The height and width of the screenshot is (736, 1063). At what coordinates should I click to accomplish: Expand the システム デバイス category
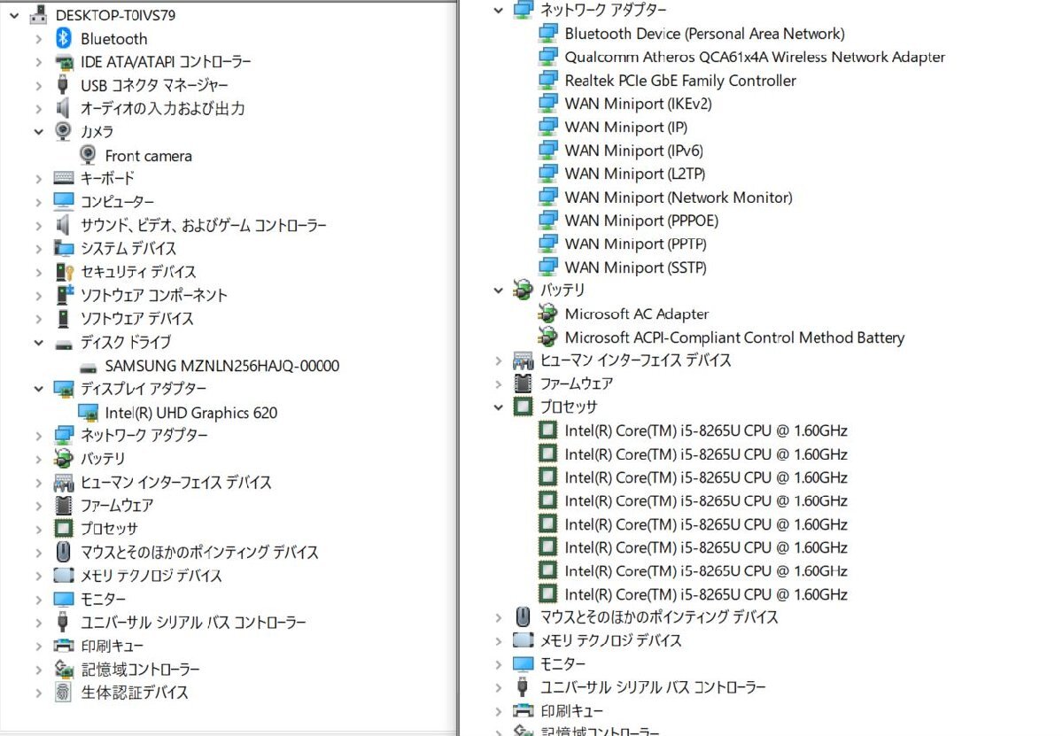pos(38,248)
